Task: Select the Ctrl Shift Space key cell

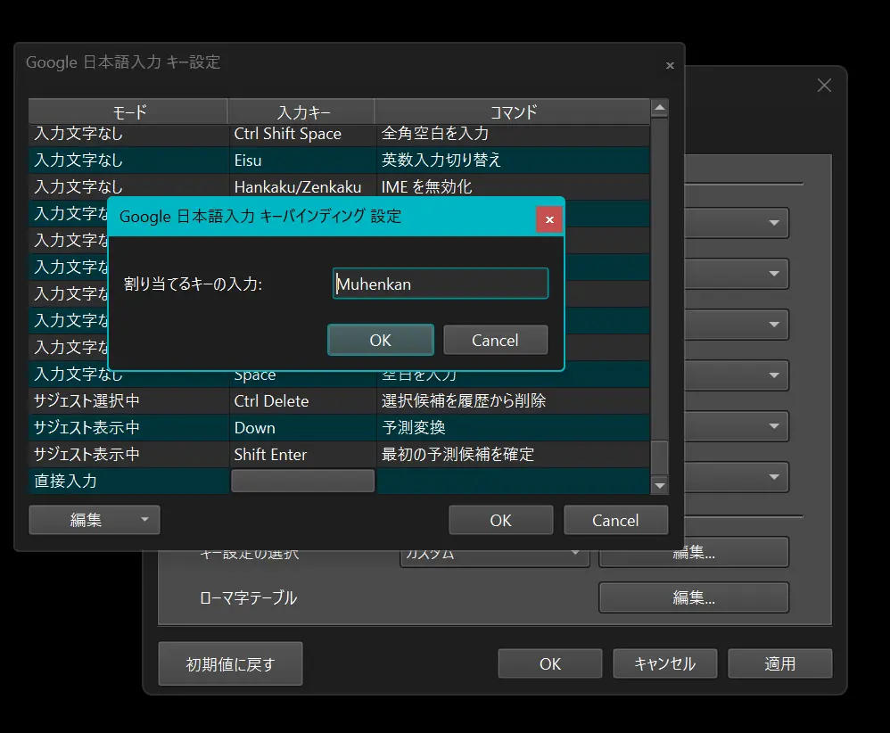Action: 302,134
